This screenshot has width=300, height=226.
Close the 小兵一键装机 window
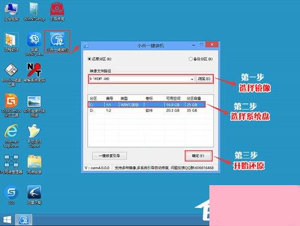coord(212,44)
